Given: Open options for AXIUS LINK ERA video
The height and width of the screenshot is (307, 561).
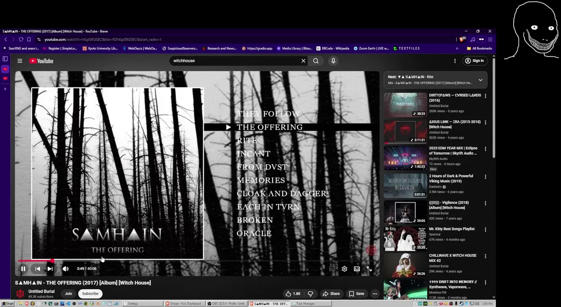Looking at the screenshot, I should 485,122.
